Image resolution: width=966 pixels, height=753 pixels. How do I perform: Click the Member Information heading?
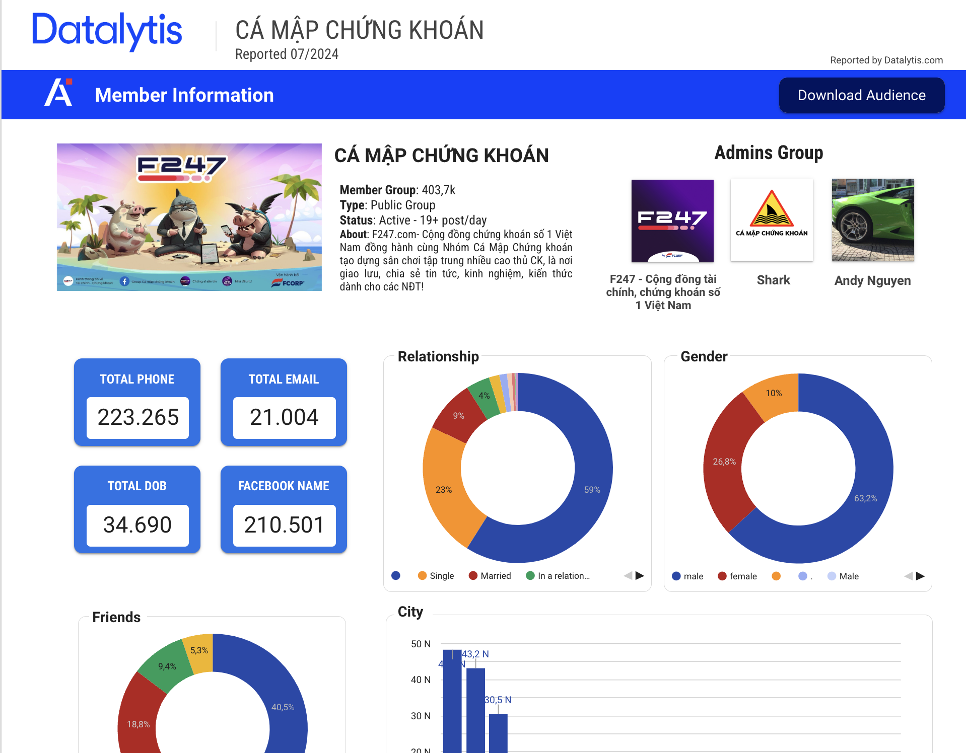(x=184, y=95)
